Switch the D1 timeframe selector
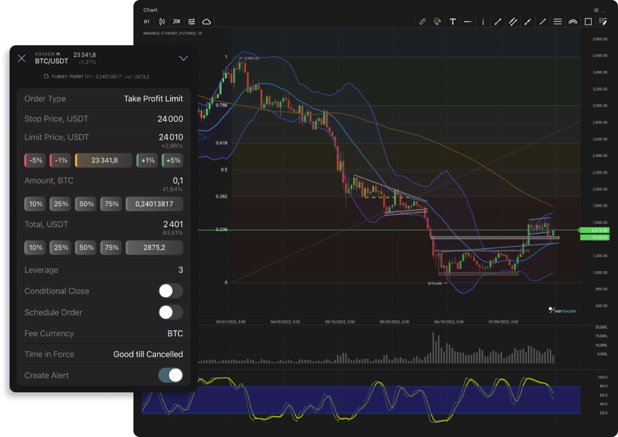The height and width of the screenshot is (437, 618). click(x=146, y=22)
